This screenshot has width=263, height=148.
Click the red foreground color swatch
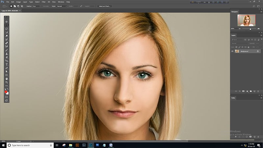(x=6, y=92)
